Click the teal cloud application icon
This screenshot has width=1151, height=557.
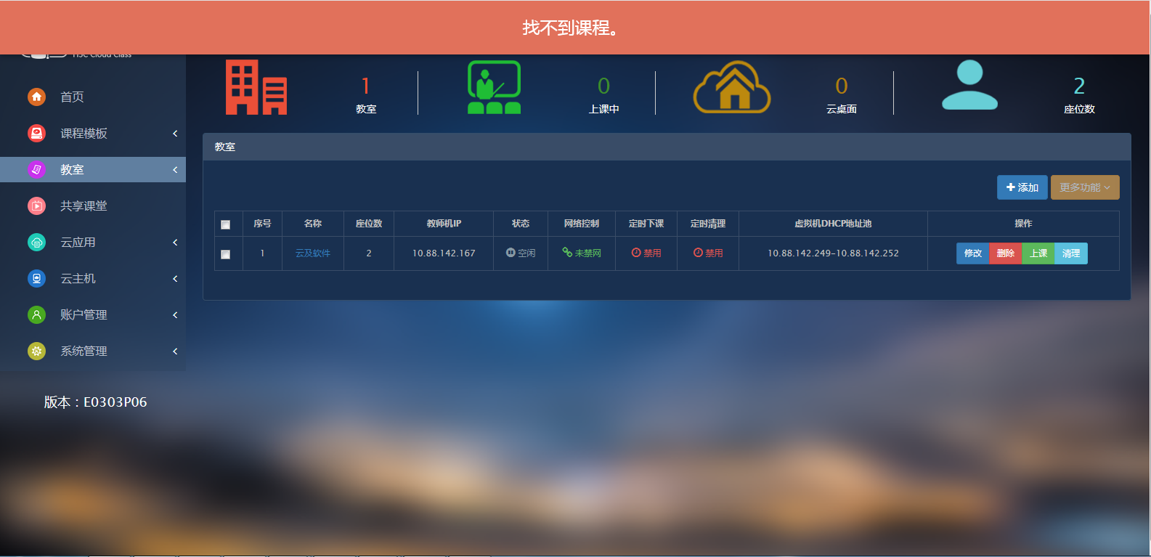(36, 242)
